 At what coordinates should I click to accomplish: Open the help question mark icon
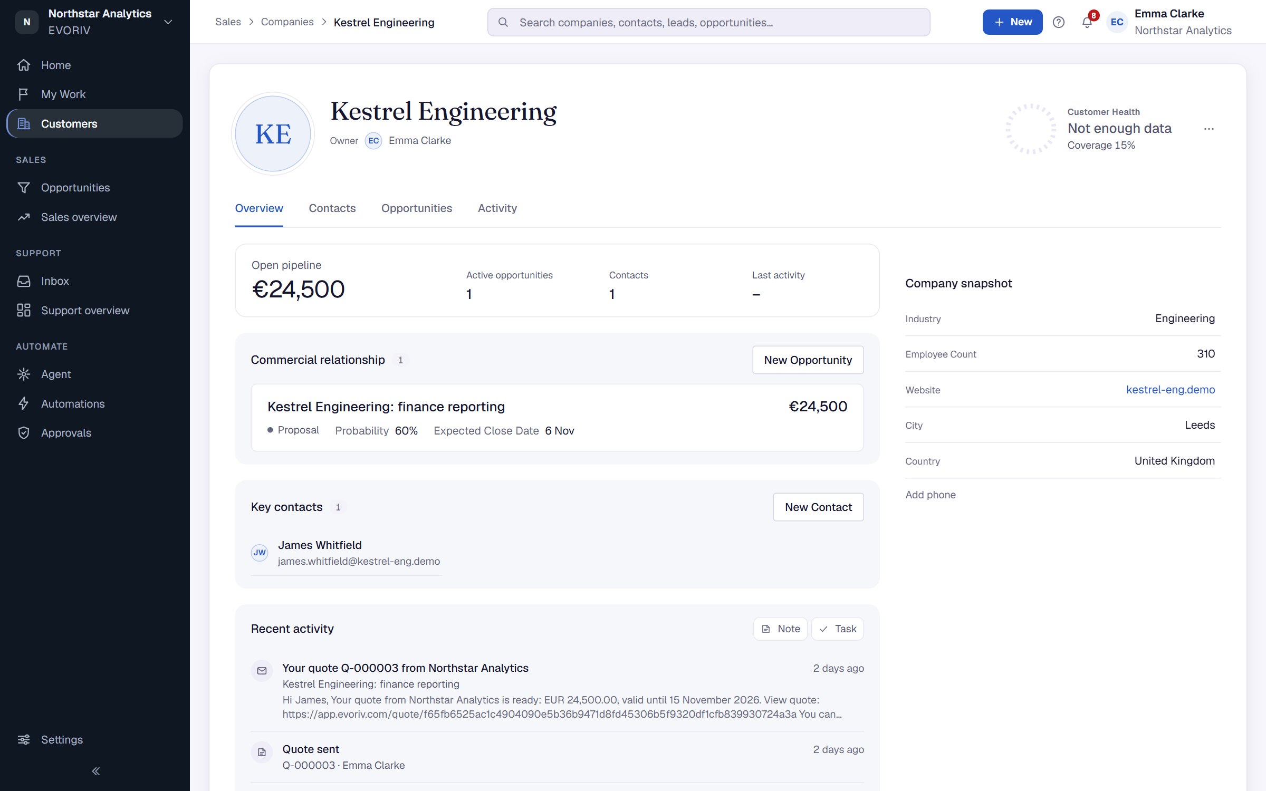1058,22
